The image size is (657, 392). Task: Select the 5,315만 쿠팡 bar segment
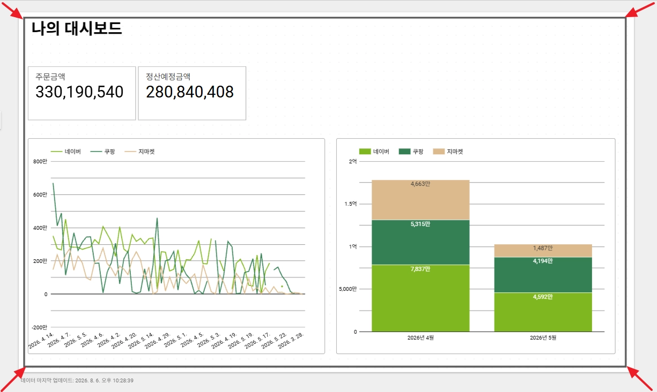tap(420, 242)
